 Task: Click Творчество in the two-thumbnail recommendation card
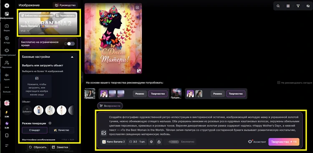pos(235,94)
